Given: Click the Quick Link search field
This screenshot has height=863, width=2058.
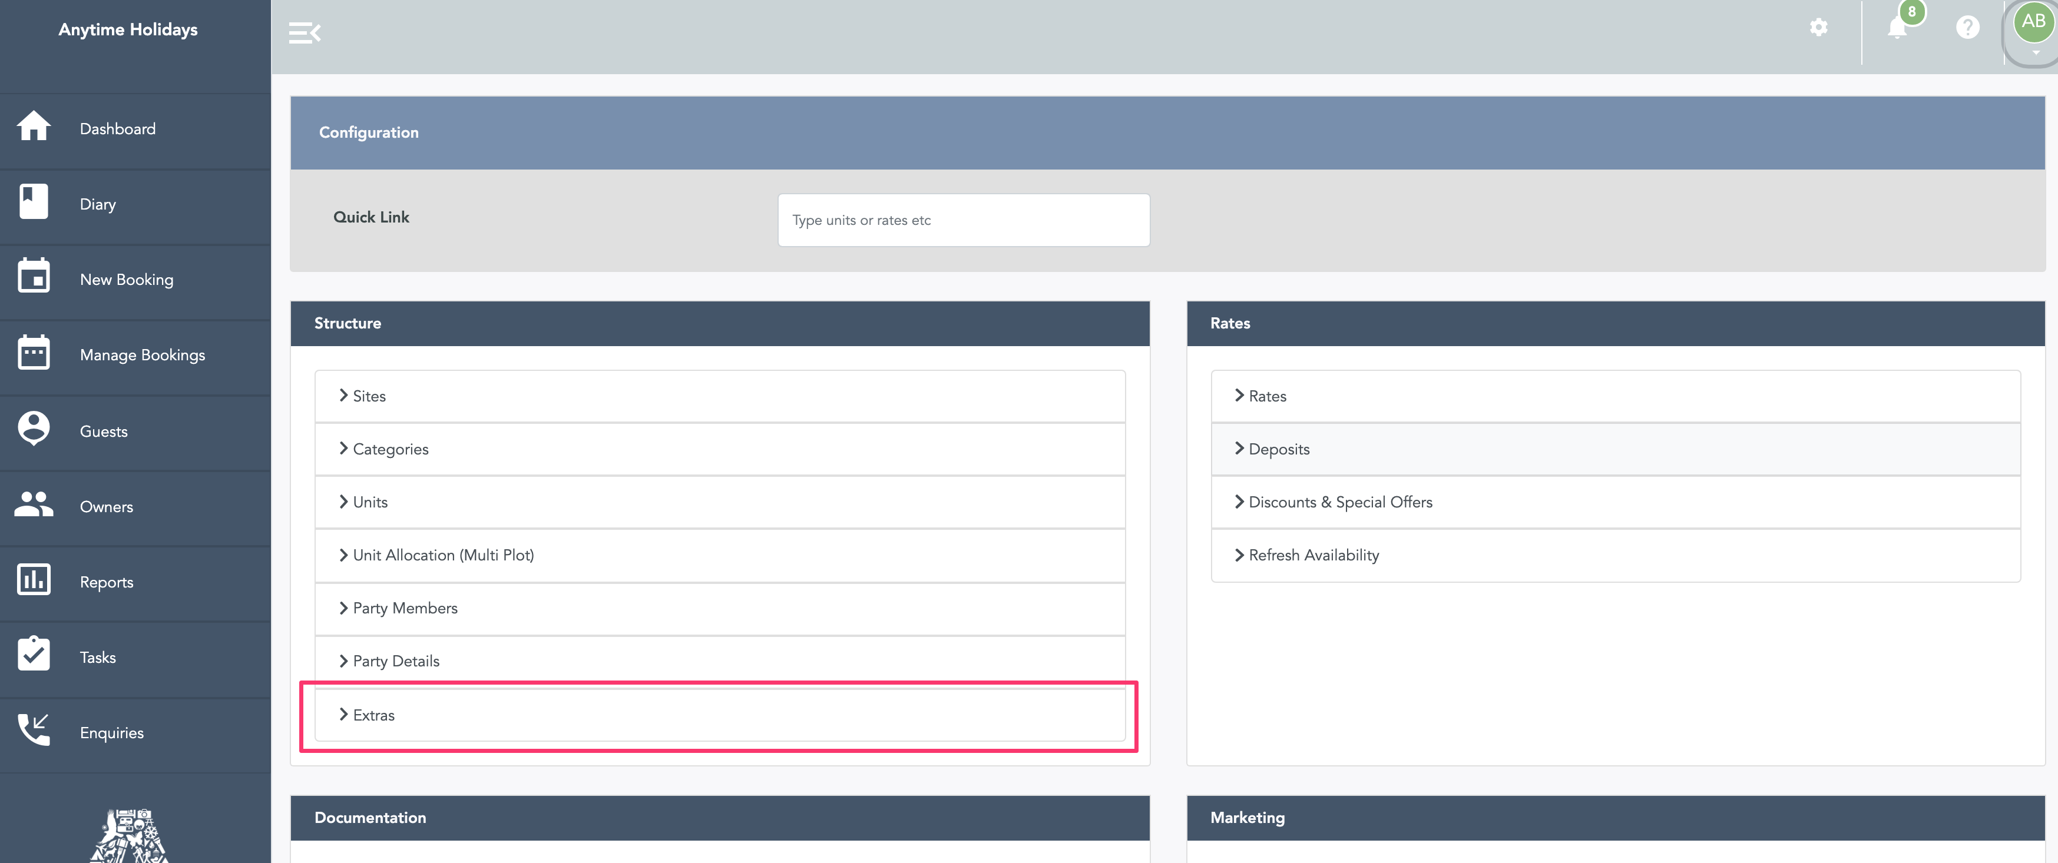Looking at the screenshot, I should pyautogui.click(x=964, y=220).
